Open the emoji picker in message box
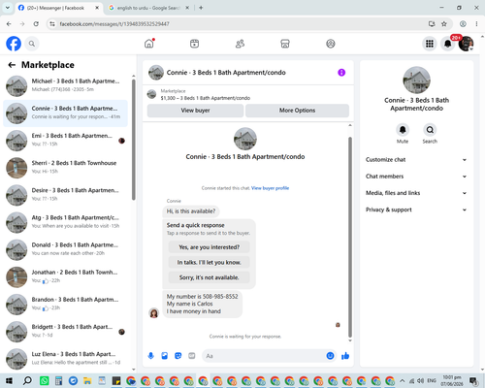 [330, 356]
